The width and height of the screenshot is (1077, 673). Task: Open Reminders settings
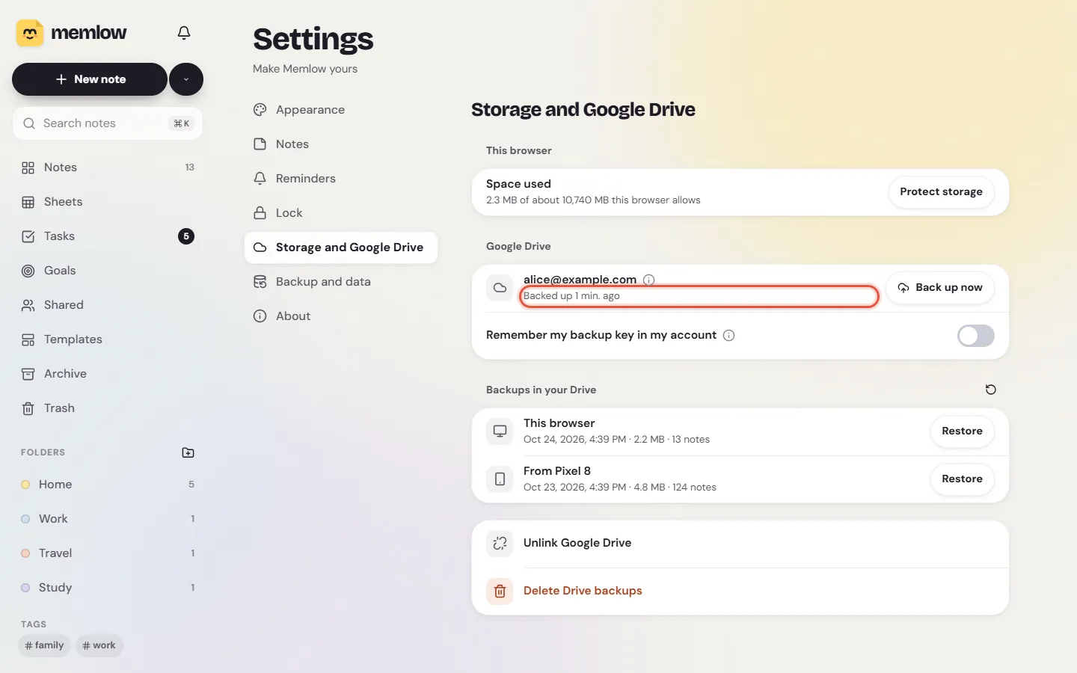(x=341, y=179)
